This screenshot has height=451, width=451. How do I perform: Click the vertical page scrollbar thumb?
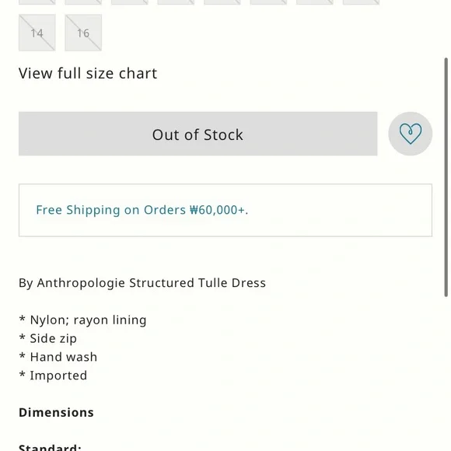click(x=446, y=177)
